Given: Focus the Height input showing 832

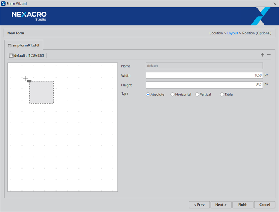Looking at the screenshot, I should click(x=204, y=85).
